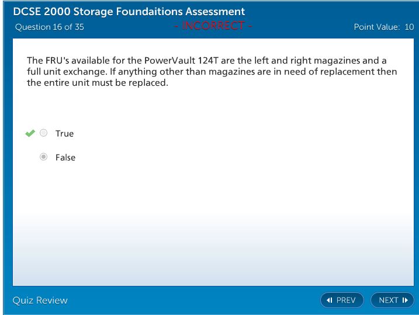Image resolution: width=419 pixels, height=315 pixels.
Task: Advance with the NEXT button
Action: [x=392, y=300]
